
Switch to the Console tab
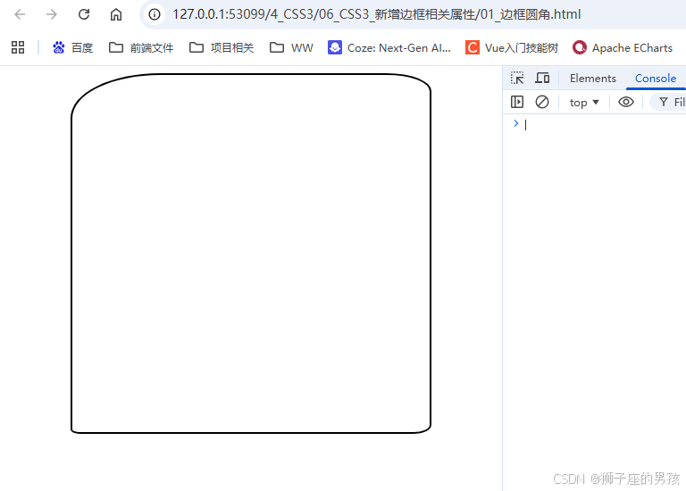pos(656,79)
